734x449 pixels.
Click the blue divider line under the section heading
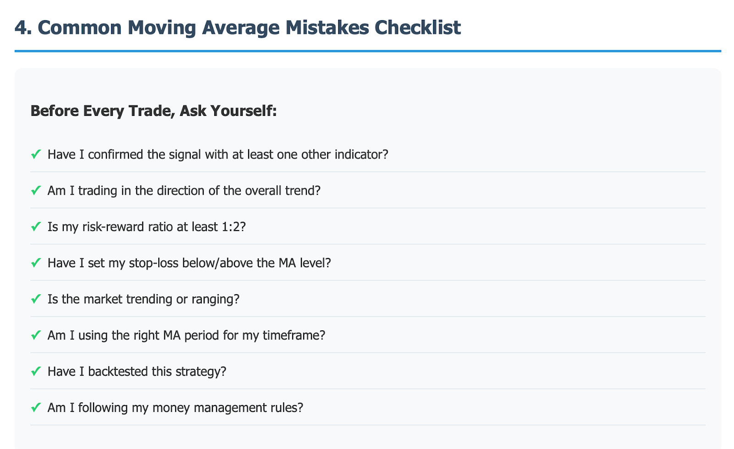(x=368, y=51)
